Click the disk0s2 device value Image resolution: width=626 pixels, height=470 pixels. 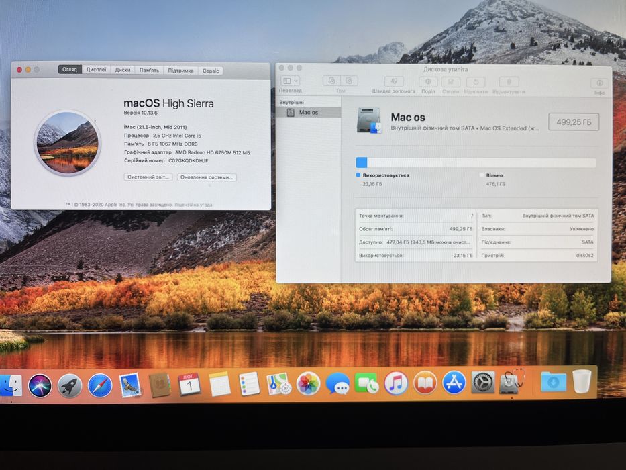[585, 255]
